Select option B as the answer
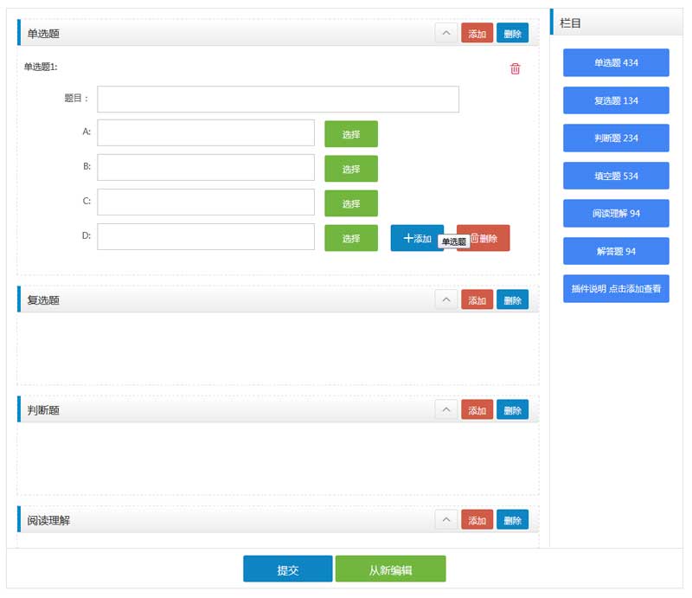 350,169
